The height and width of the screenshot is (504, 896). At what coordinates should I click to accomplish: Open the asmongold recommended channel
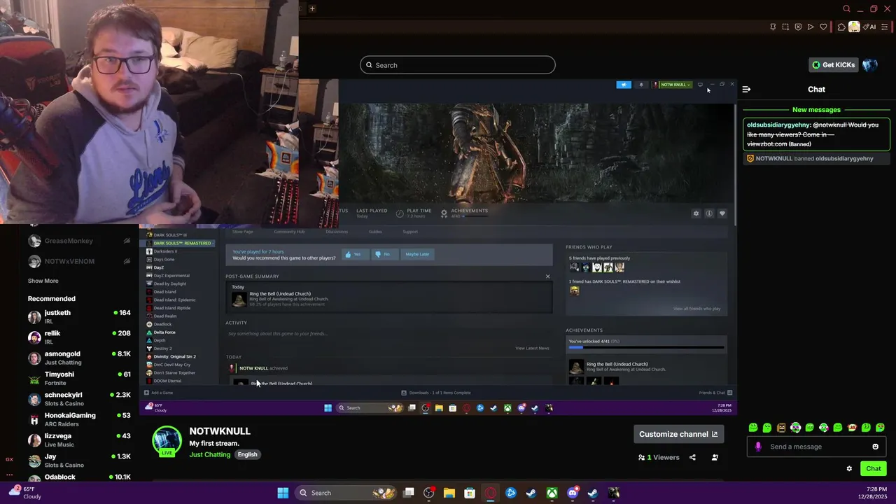tap(79, 358)
